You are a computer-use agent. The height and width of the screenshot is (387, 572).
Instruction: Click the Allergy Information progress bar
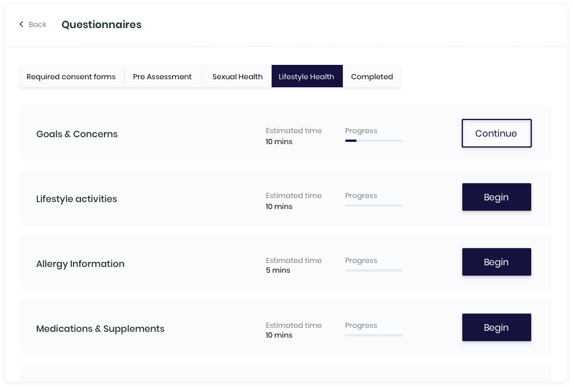(x=373, y=270)
